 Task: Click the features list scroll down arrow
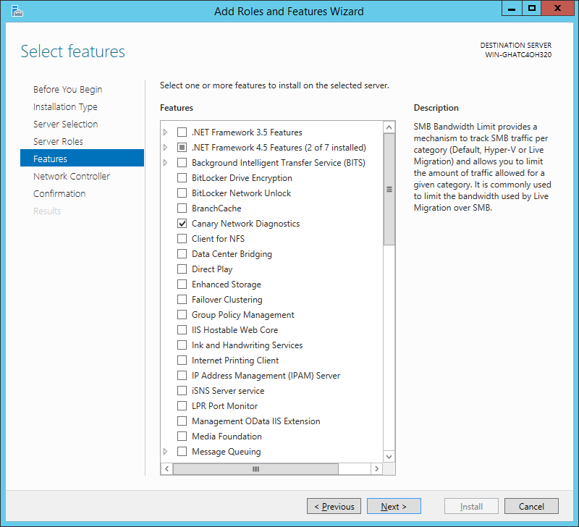(389, 457)
